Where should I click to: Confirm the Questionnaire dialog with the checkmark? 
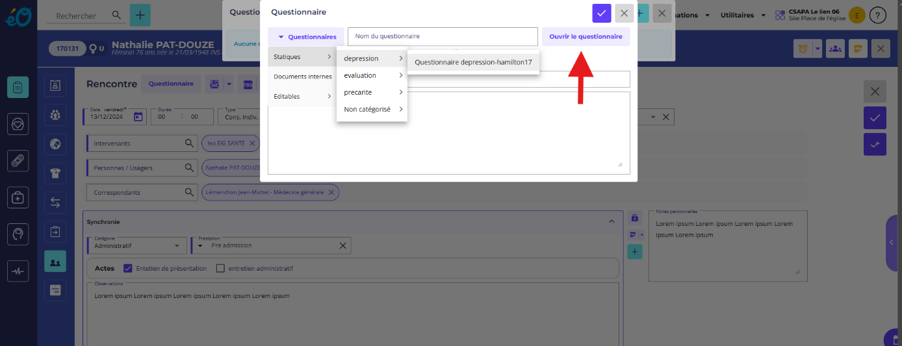(601, 13)
